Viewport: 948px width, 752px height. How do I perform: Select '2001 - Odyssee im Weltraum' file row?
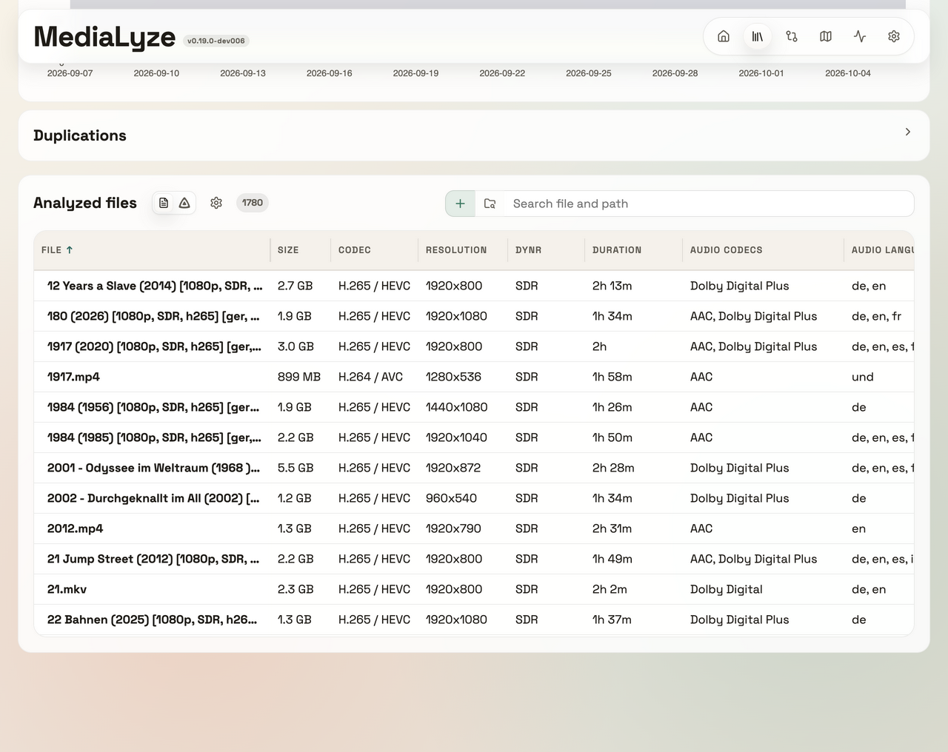click(474, 468)
